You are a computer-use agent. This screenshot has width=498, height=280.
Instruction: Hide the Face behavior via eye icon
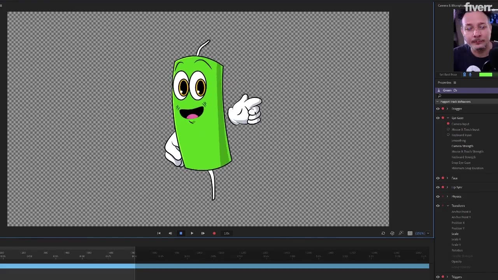(438, 178)
